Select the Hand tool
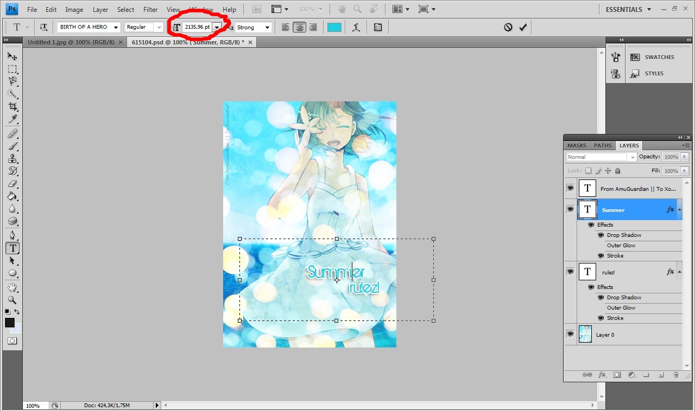The height and width of the screenshot is (411, 695). pos(12,287)
